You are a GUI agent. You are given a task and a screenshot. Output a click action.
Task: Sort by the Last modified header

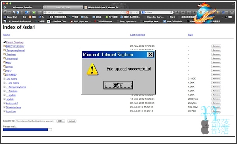point(137,35)
